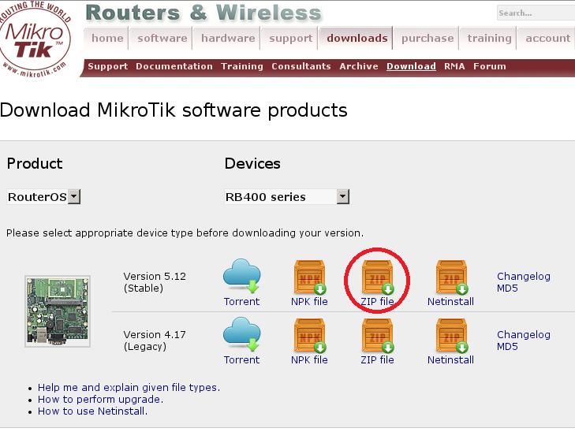The width and height of the screenshot is (575, 443).
Task: Click the Torrent cloud icon for Version 4.17
Action: 241,334
